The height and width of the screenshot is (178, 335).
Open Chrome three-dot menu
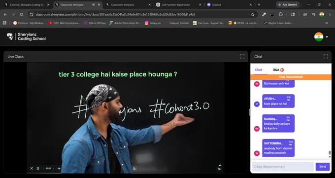330,15
